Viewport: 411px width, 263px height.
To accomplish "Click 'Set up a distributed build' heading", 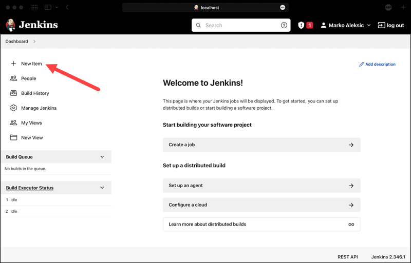I will [x=194, y=166].
